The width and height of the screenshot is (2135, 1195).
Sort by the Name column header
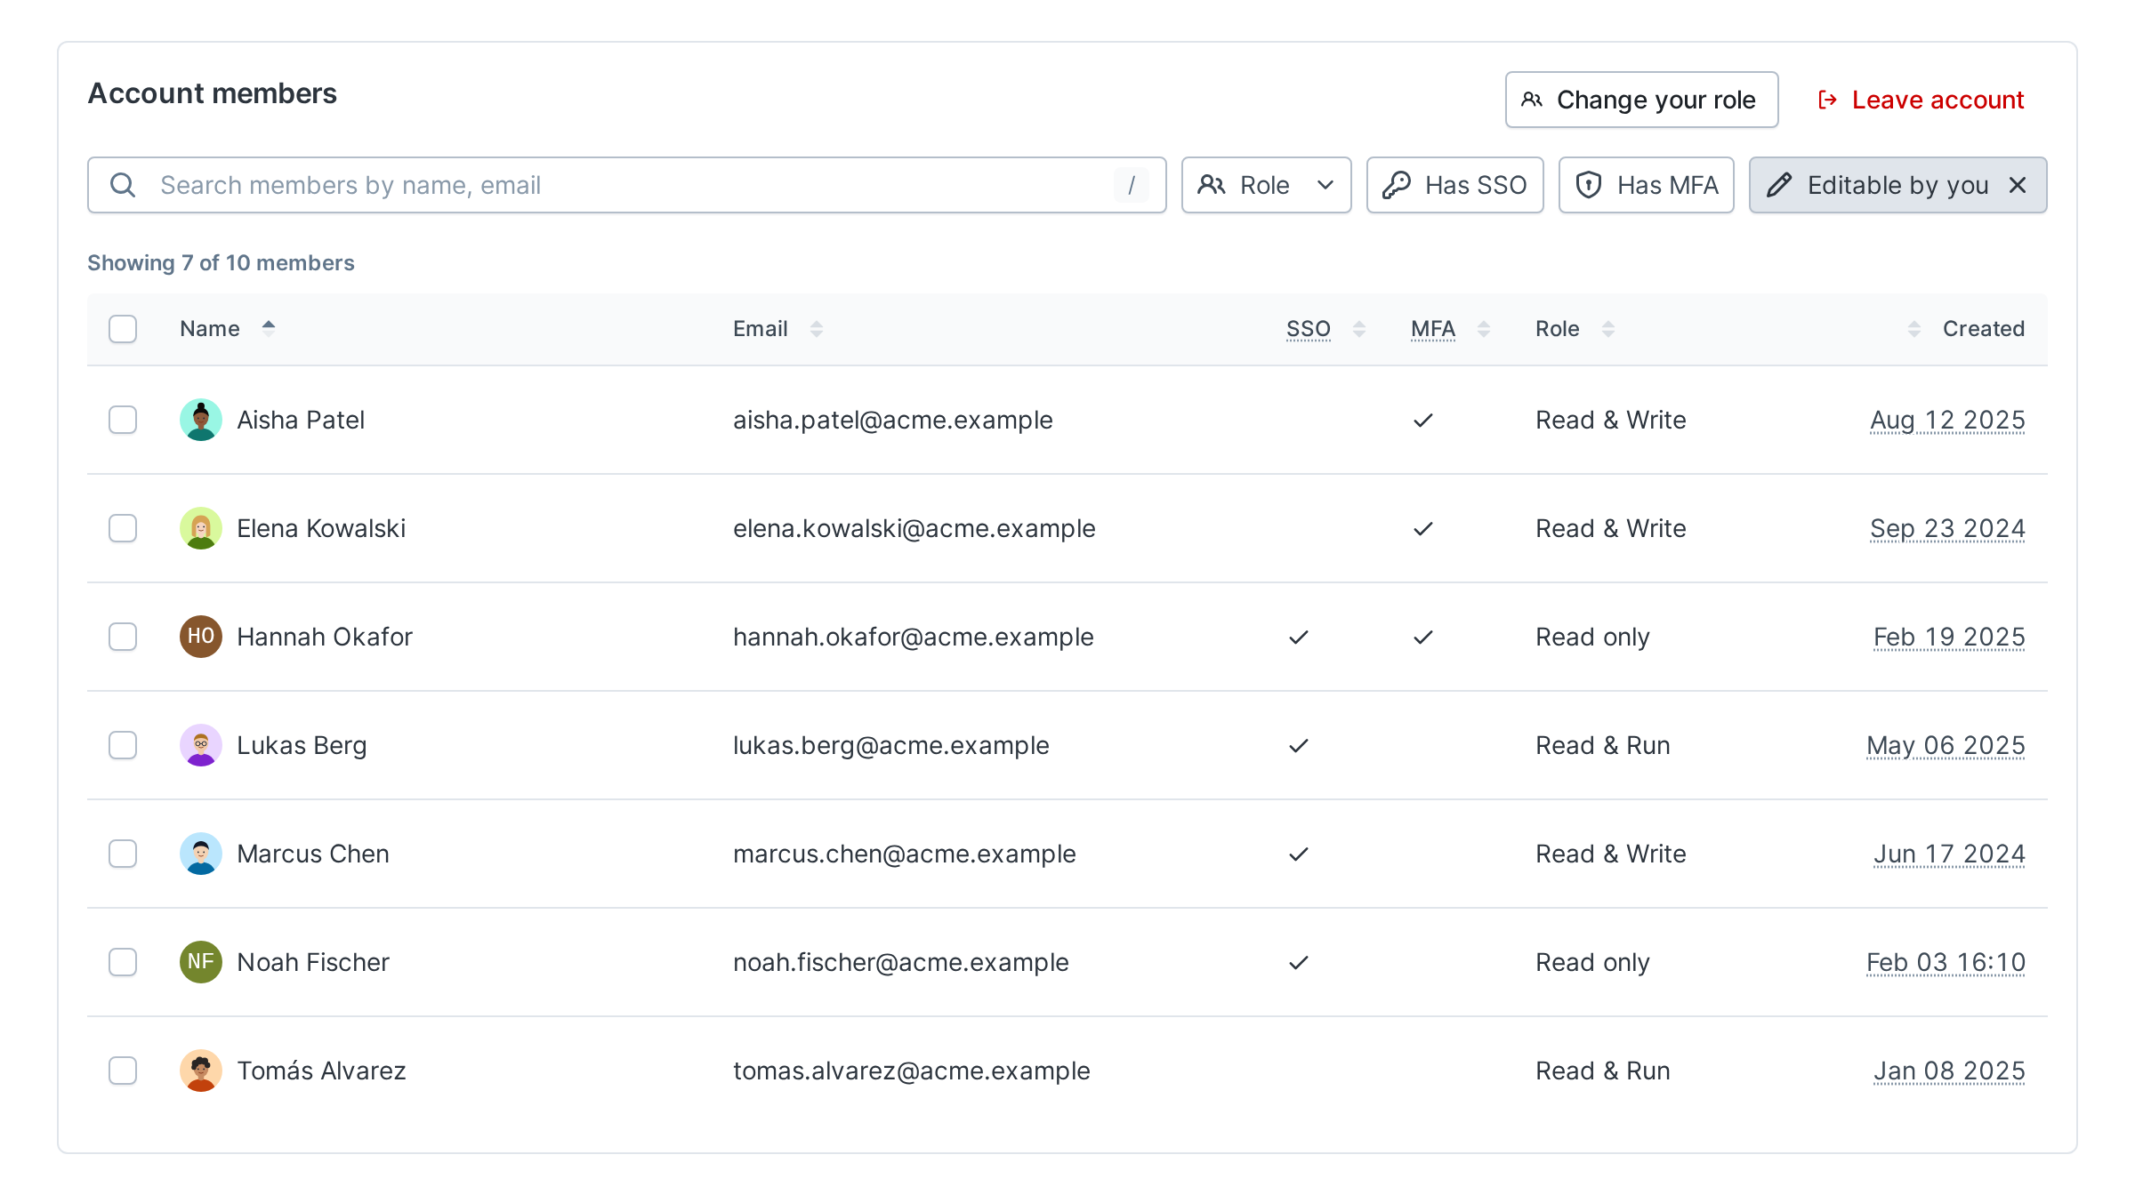click(210, 329)
